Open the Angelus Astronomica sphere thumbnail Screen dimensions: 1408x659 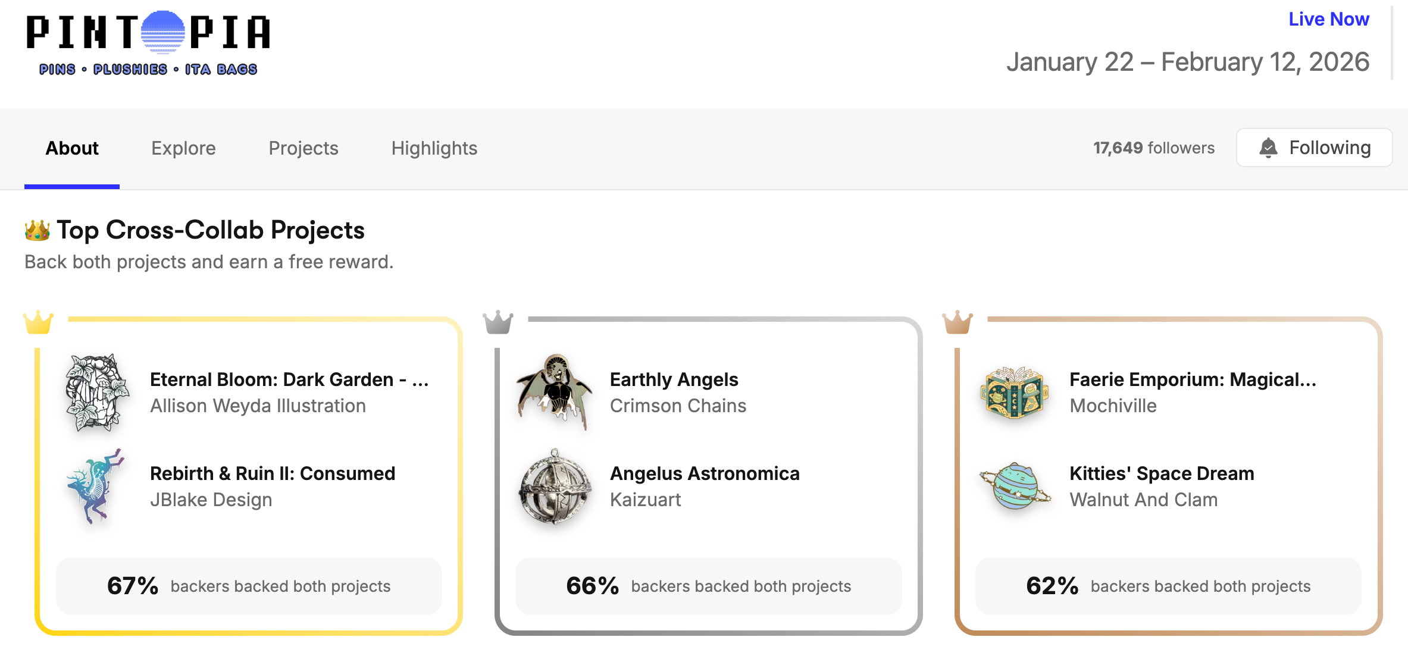pyautogui.click(x=555, y=487)
